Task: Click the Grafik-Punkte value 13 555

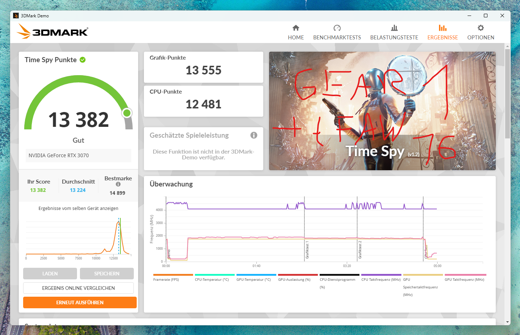Action: [x=204, y=70]
